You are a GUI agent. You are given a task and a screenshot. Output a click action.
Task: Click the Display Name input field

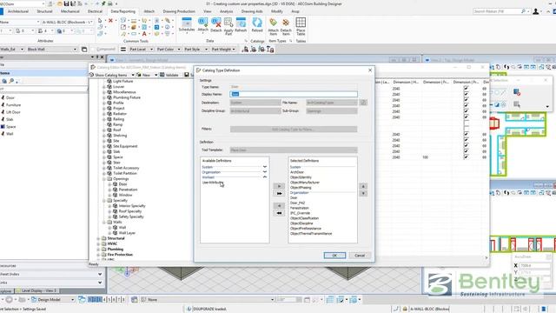pos(294,94)
